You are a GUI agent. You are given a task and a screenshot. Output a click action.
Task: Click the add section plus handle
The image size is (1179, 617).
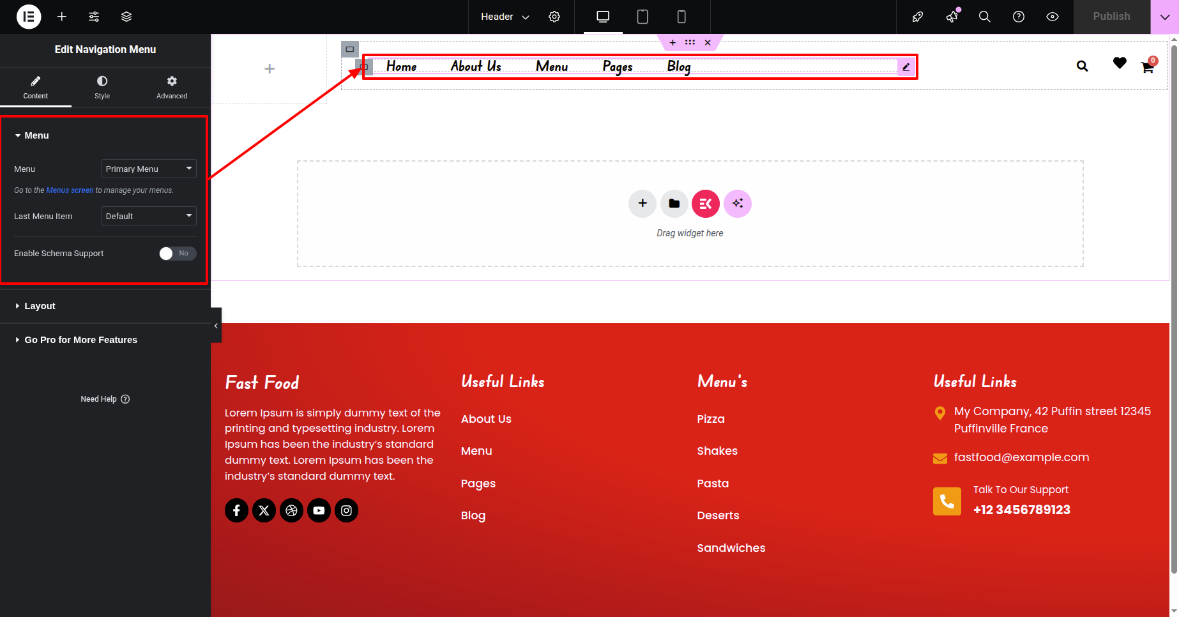[x=673, y=43]
